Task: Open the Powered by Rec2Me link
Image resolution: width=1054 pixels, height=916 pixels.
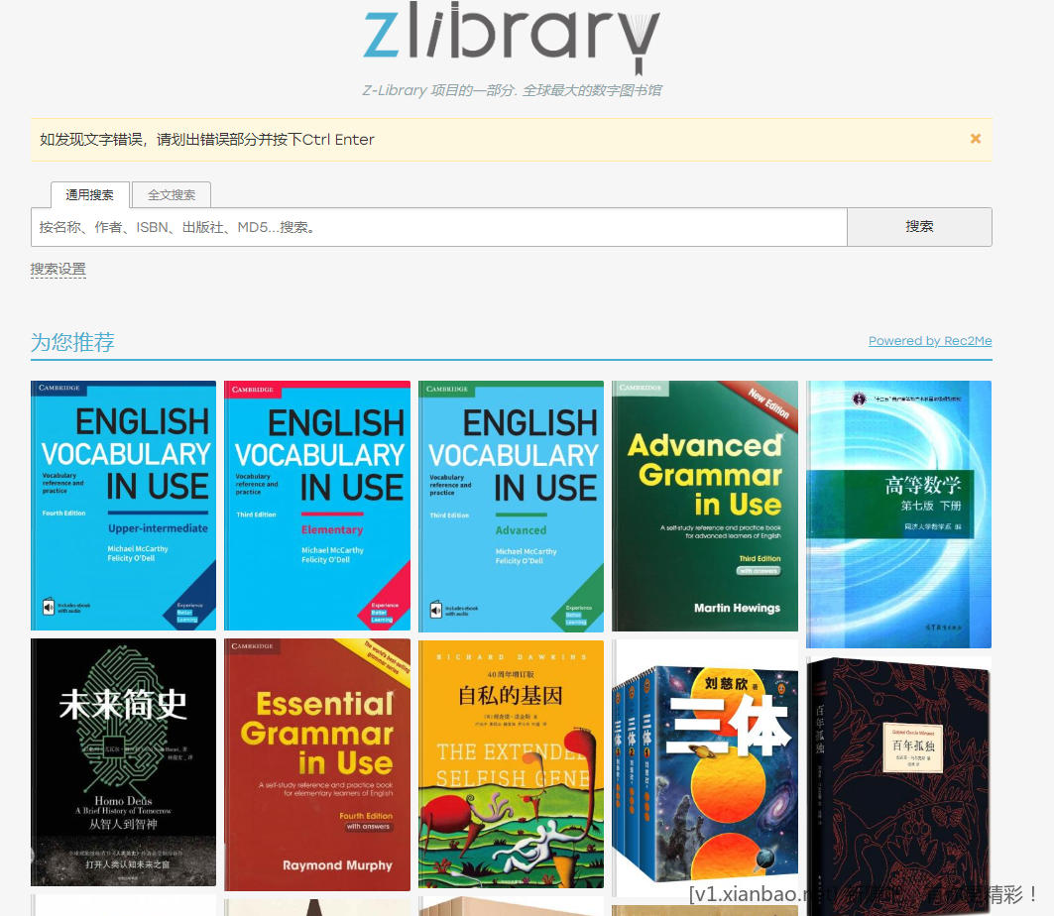Action: pos(930,341)
